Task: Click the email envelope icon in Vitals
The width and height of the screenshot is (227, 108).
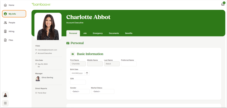Action: (36, 50)
